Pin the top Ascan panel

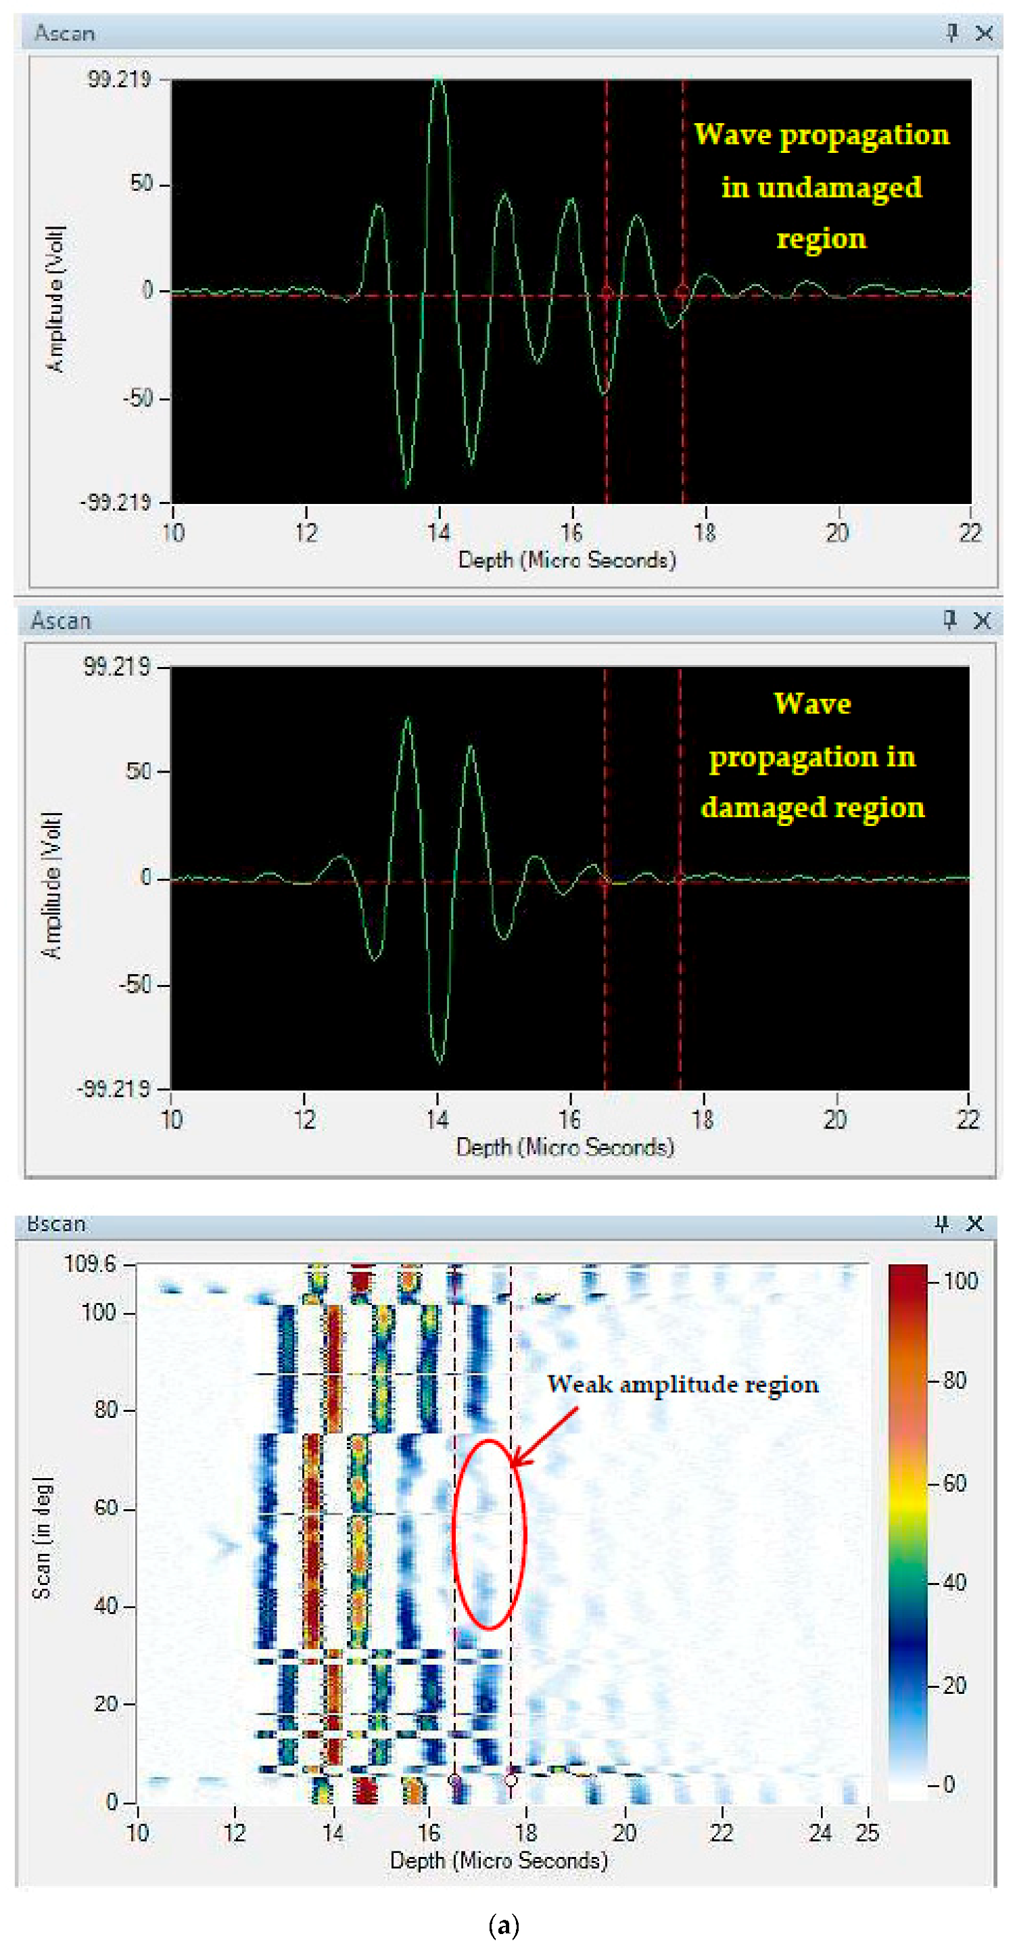[952, 32]
